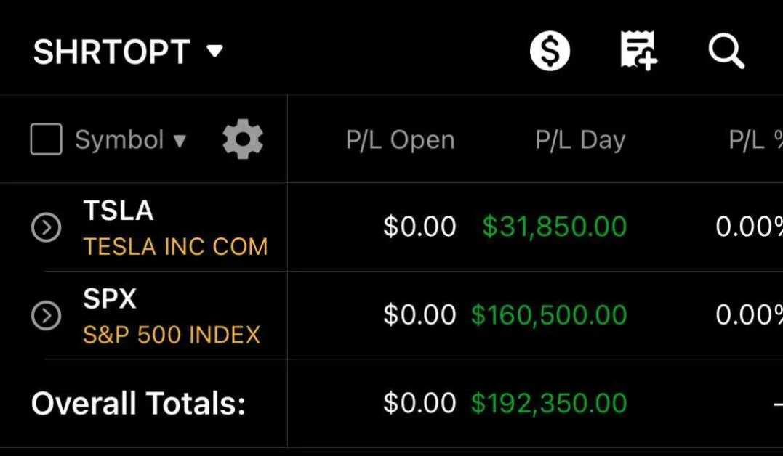Tap the dollar sign account icon
Viewport: 783px width, 456px height.
tap(550, 52)
